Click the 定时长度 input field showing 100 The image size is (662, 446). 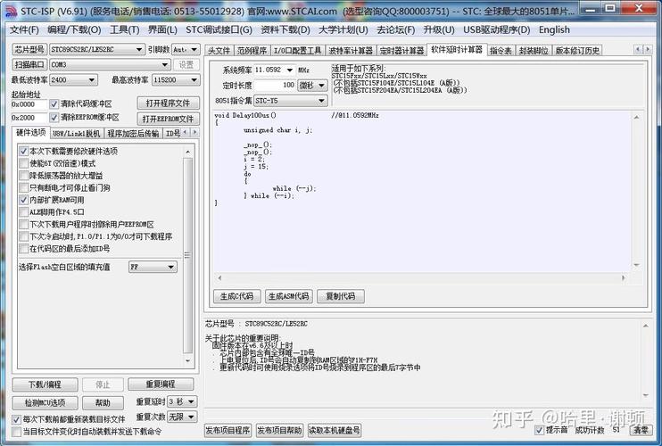[275, 86]
